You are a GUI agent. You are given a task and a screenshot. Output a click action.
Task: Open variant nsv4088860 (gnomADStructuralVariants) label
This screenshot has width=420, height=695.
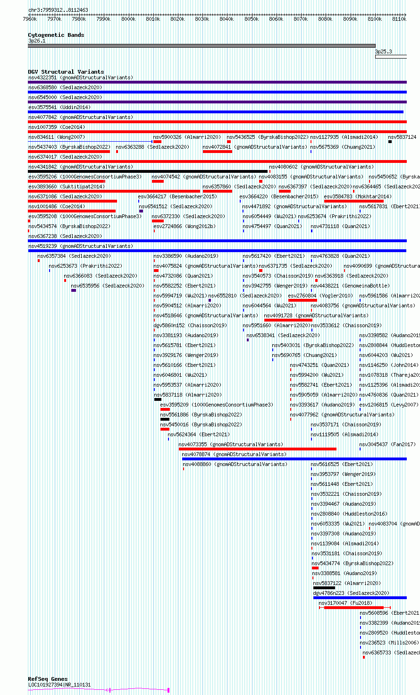click(x=235, y=464)
